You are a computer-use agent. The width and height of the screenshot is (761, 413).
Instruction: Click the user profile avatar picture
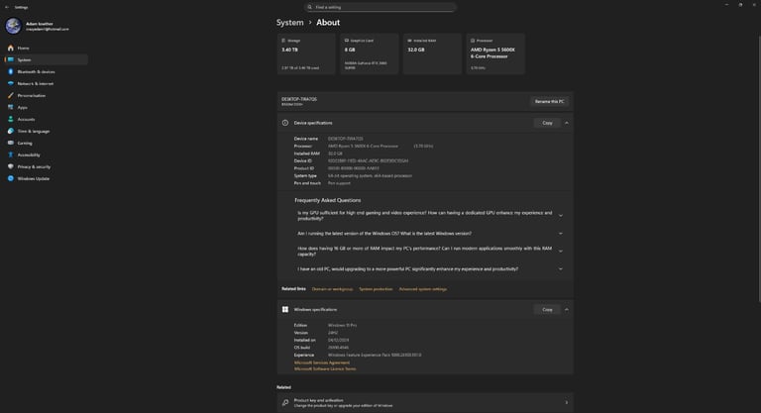(14, 26)
